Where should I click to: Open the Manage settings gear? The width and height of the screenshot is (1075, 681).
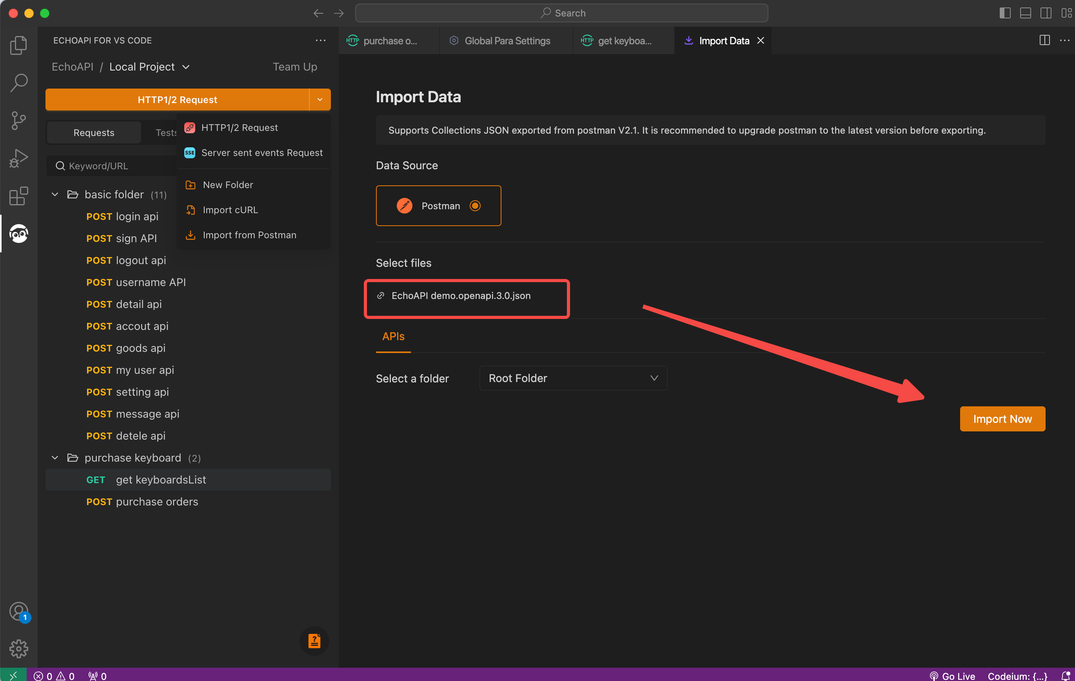tap(19, 648)
